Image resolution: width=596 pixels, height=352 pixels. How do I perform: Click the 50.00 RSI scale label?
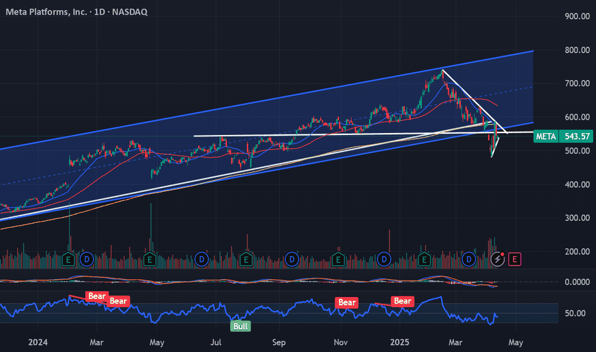(x=575, y=314)
